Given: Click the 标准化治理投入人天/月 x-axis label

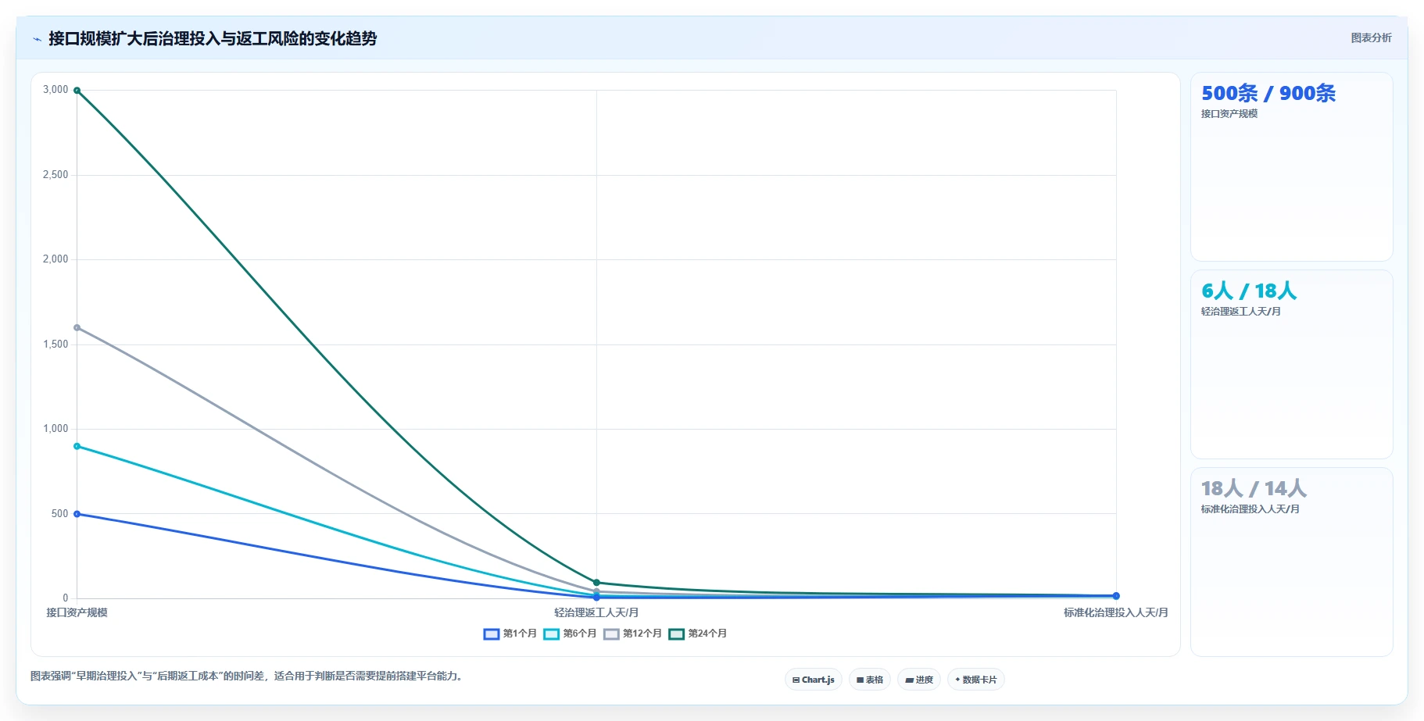Looking at the screenshot, I should (1115, 612).
